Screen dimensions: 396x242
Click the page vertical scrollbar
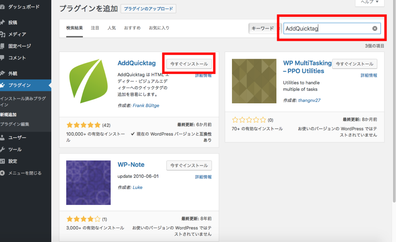click(x=394, y=101)
